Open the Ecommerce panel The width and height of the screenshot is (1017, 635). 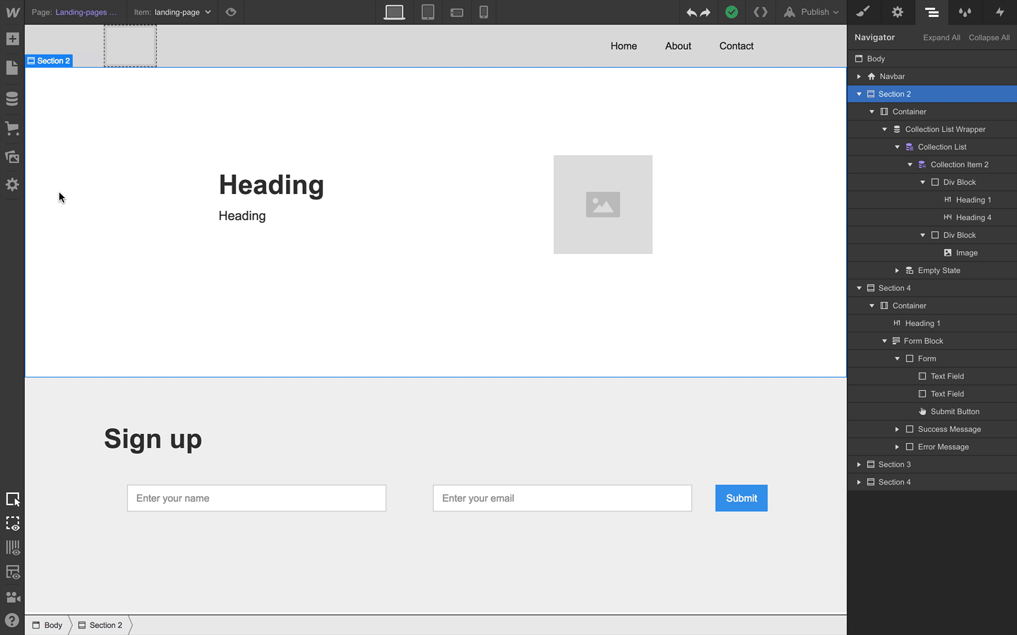point(12,128)
